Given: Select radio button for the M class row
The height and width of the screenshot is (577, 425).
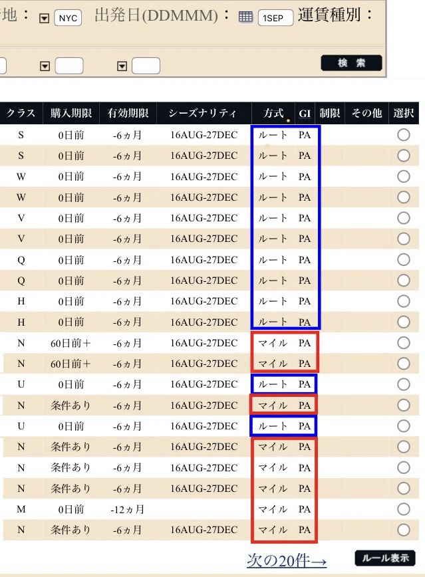Looking at the screenshot, I should coord(404,509).
